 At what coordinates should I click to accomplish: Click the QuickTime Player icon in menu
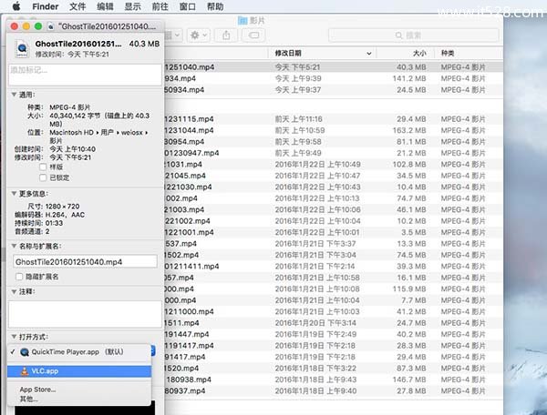25,352
